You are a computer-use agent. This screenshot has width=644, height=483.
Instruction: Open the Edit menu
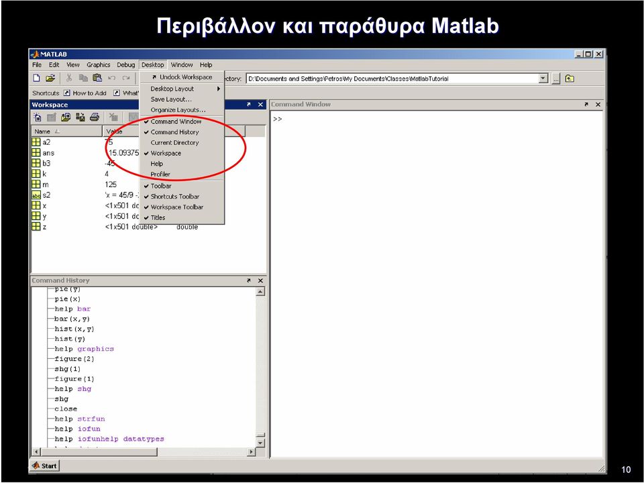[54, 65]
